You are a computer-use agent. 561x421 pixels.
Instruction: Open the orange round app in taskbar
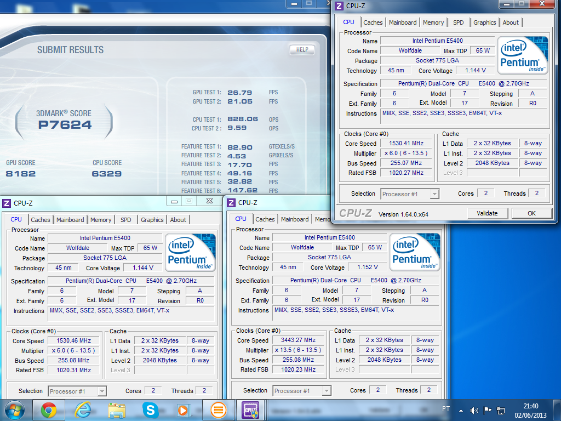tap(218, 410)
